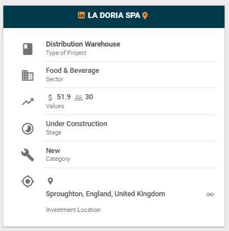229x231 pixels.
Task: Click Sproughton, England, United Kingdom location text
Action: click(x=105, y=194)
